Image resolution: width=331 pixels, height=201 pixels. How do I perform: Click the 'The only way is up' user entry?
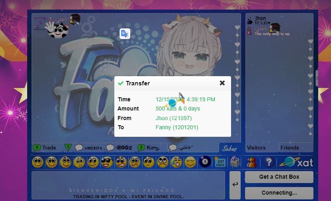[x=272, y=34]
